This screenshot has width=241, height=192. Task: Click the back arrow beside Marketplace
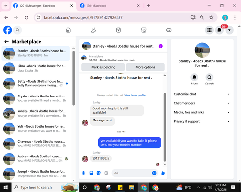pos(6,42)
